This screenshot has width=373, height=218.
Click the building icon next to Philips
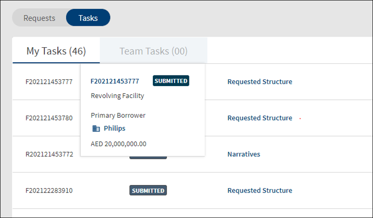[96, 128]
